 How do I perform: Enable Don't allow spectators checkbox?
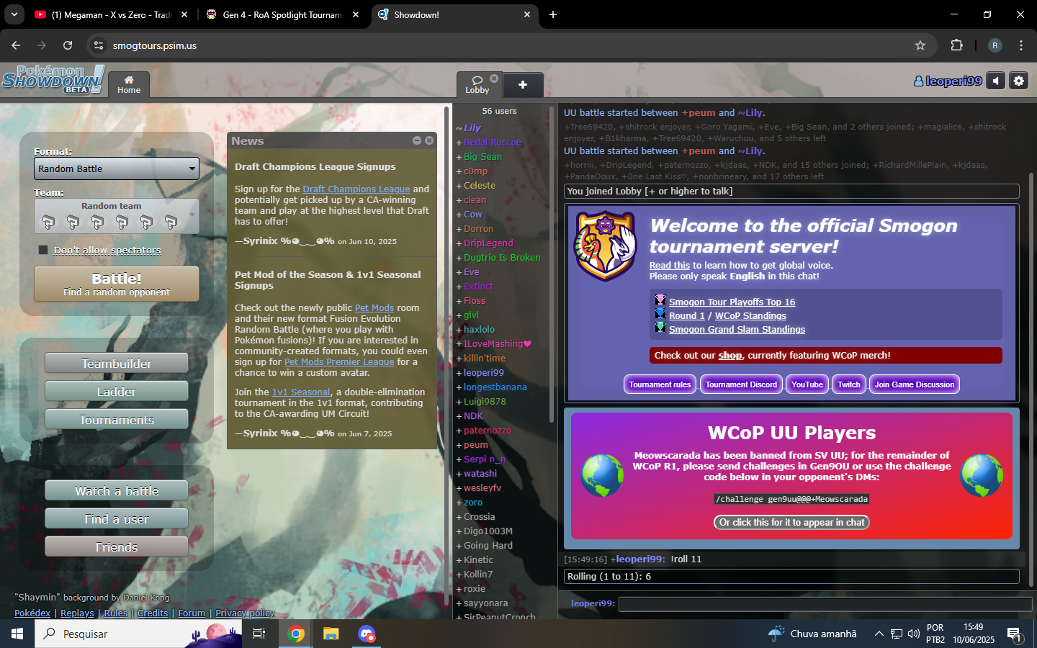pos(43,250)
